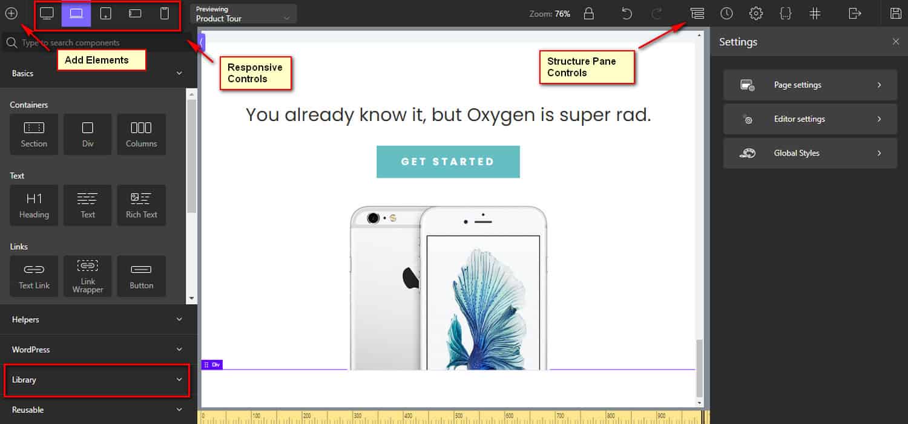
Task: Open the Structure pane
Action: coord(697,13)
